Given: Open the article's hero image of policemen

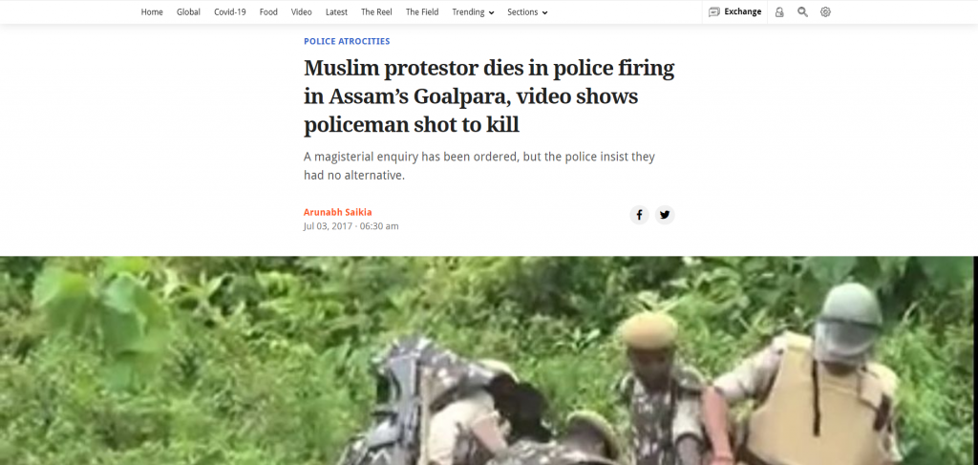Looking at the screenshot, I should pyautogui.click(x=489, y=360).
